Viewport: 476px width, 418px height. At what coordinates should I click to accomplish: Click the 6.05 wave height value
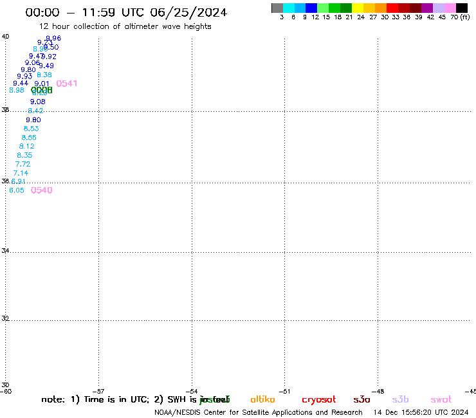pos(17,190)
